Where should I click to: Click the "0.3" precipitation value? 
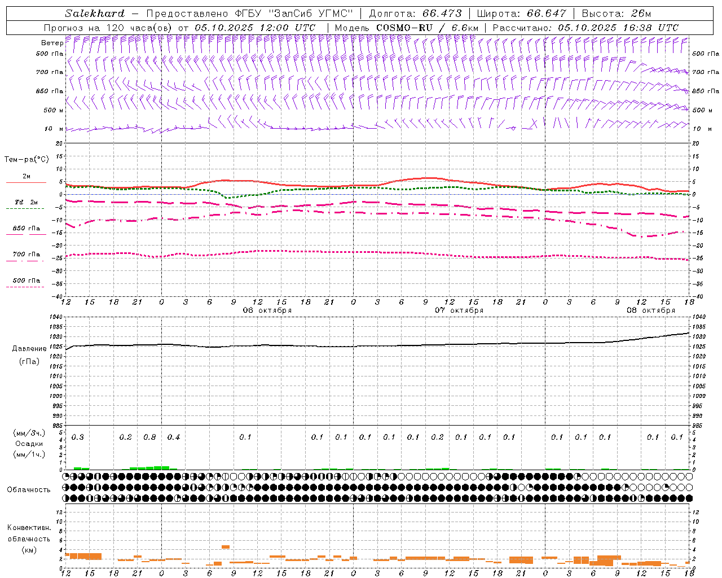[x=78, y=437]
